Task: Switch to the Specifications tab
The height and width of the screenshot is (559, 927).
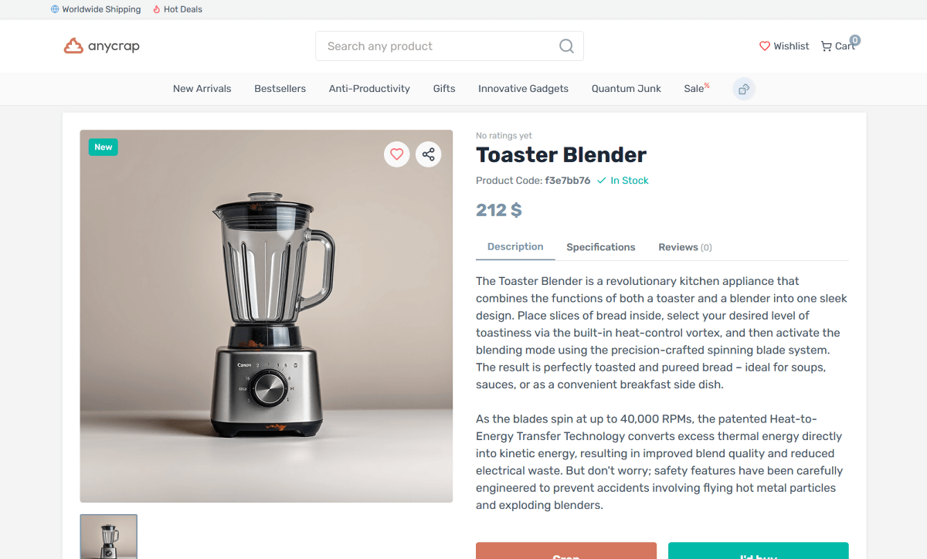Action: (x=601, y=247)
